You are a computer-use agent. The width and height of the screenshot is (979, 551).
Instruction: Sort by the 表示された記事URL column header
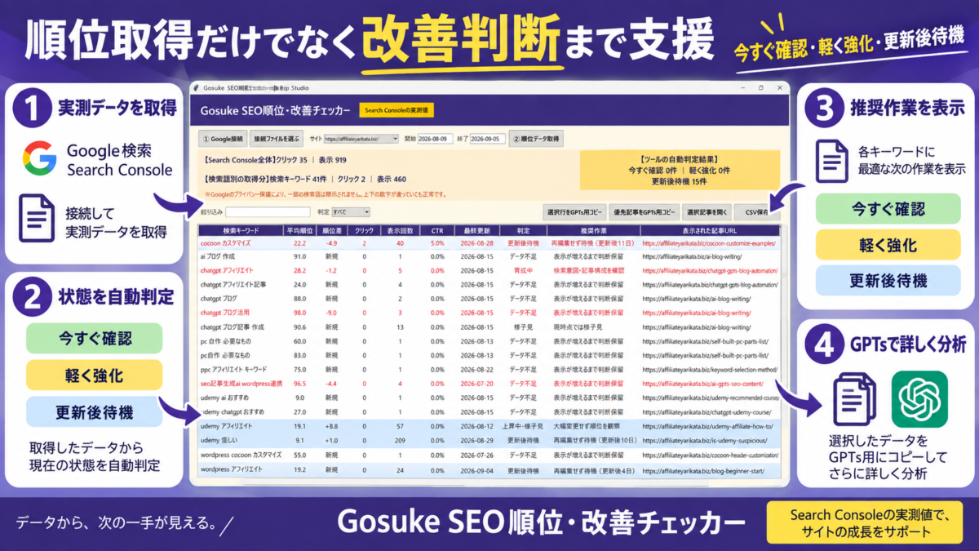pyautogui.click(x=709, y=231)
